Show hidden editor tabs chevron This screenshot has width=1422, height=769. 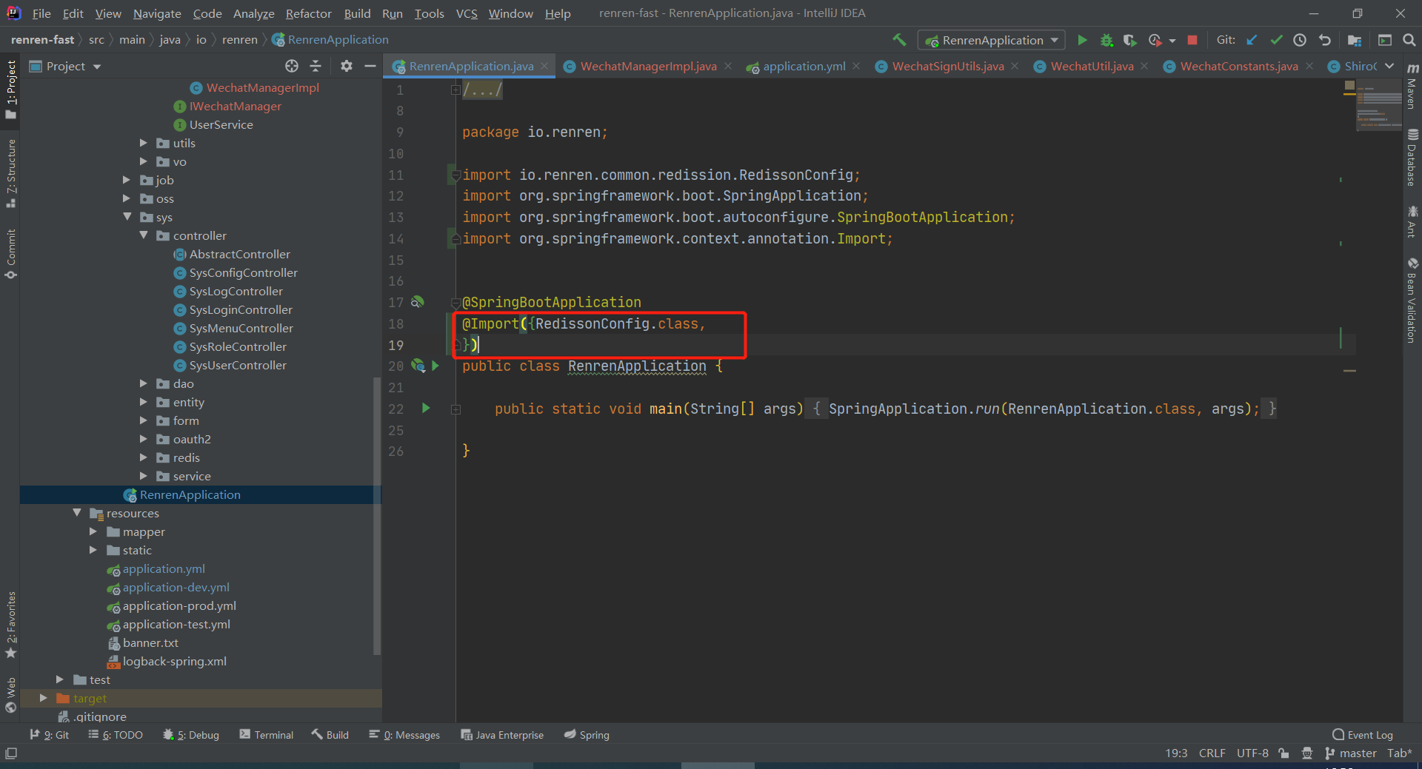pos(1389,66)
